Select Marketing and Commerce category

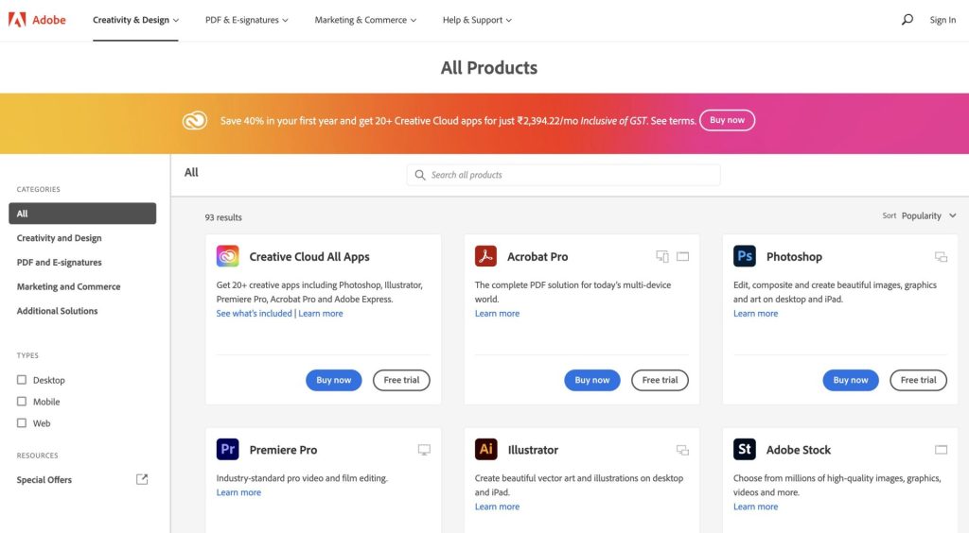point(68,286)
